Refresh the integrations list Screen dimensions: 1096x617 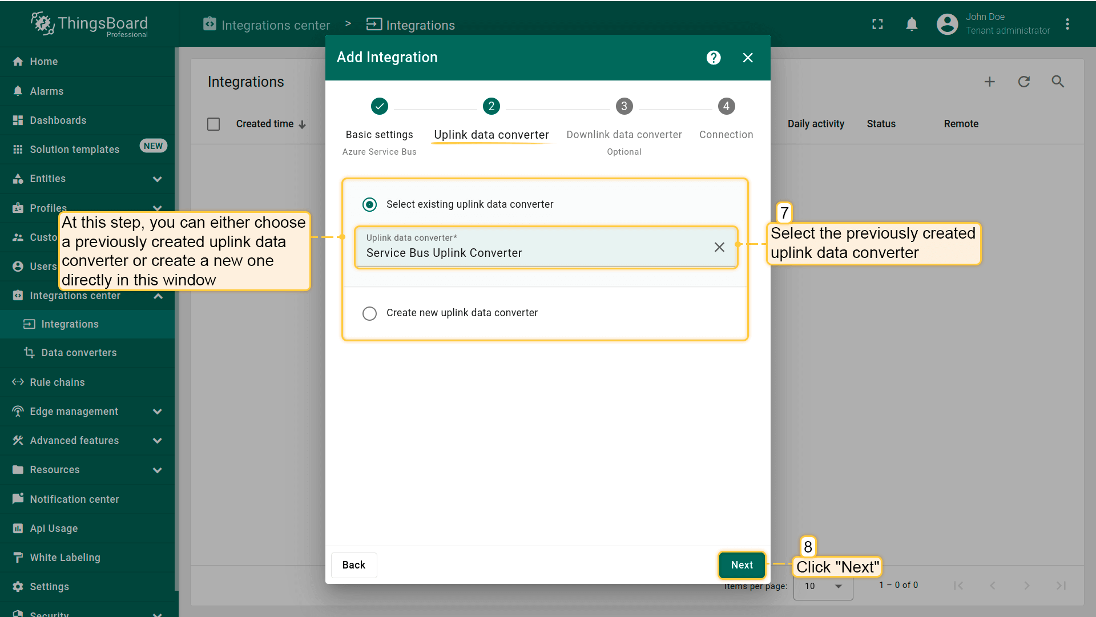click(1024, 82)
